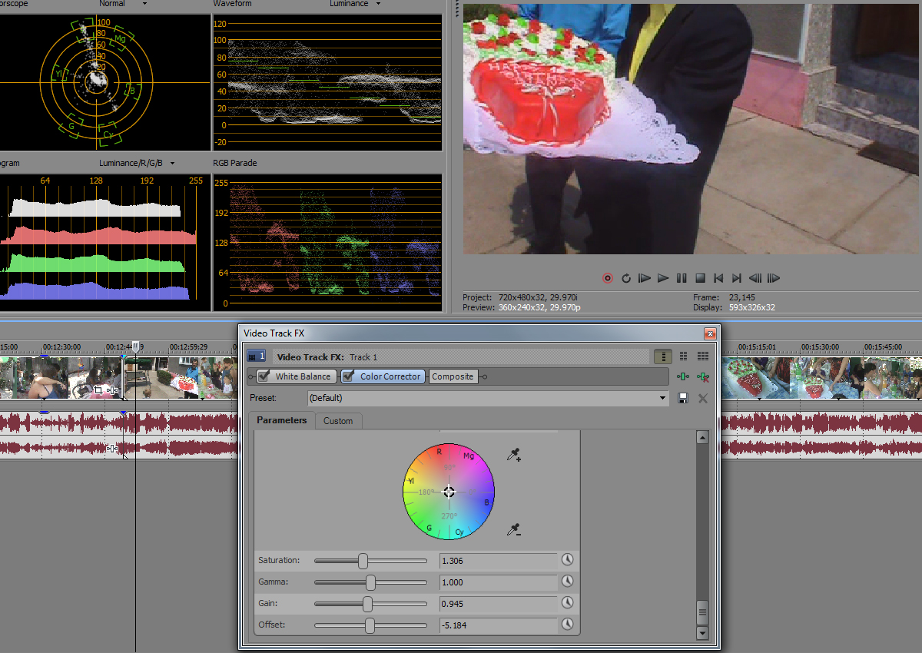
Task: Pick complementary color with the plus eyedropper
Action: 514,456
